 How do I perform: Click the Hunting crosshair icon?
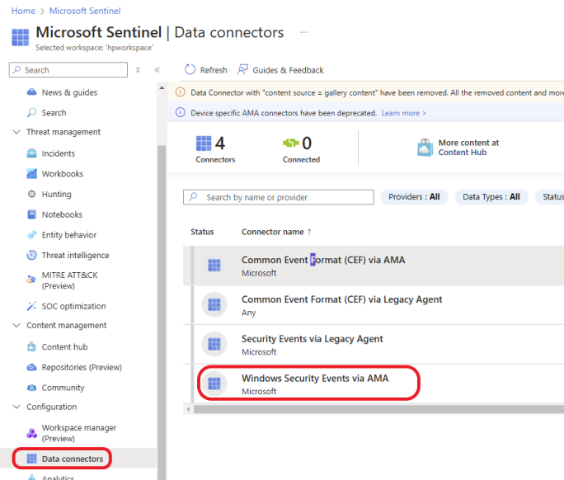pyautogui.click(x=31, y=194)
